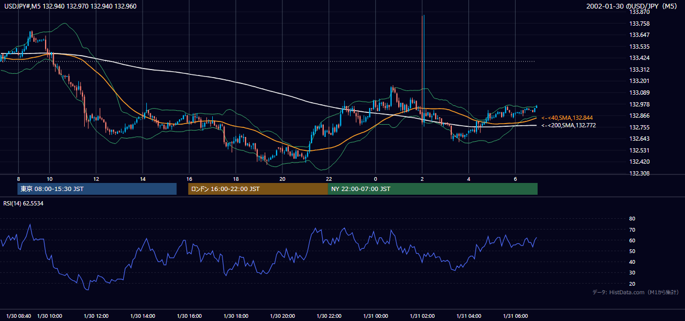Viewport: 685px width, 321px height.
Task: Click RSI scale value 30
Action: point(632,273)
